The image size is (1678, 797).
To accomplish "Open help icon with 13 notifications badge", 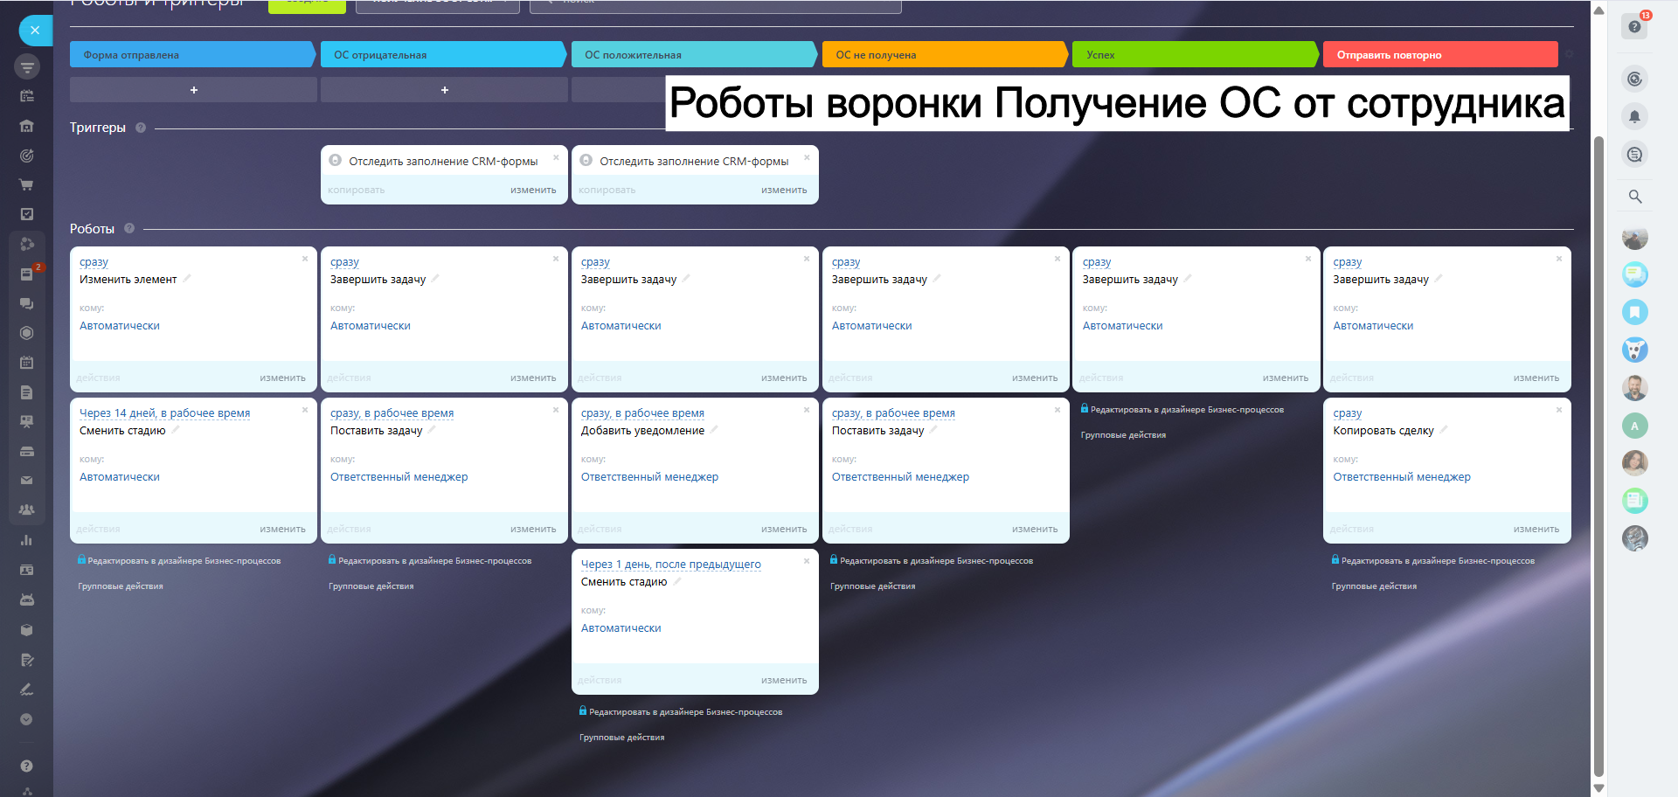I will click(x=1635, y=26).
